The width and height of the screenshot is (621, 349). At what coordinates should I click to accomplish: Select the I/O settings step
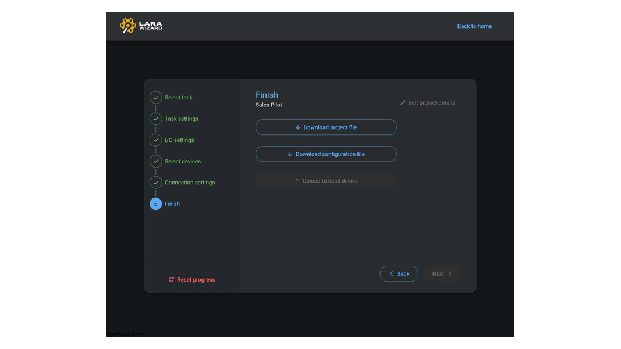[179, 140]
